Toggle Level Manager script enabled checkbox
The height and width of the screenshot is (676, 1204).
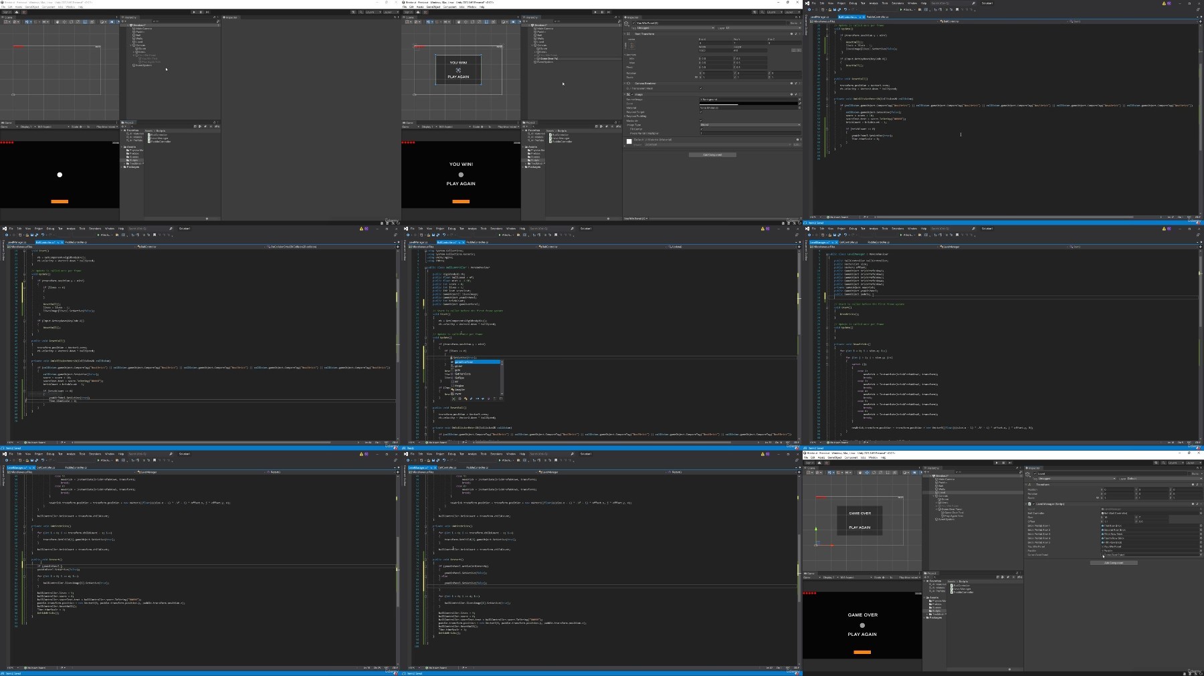click(1033, 504)
